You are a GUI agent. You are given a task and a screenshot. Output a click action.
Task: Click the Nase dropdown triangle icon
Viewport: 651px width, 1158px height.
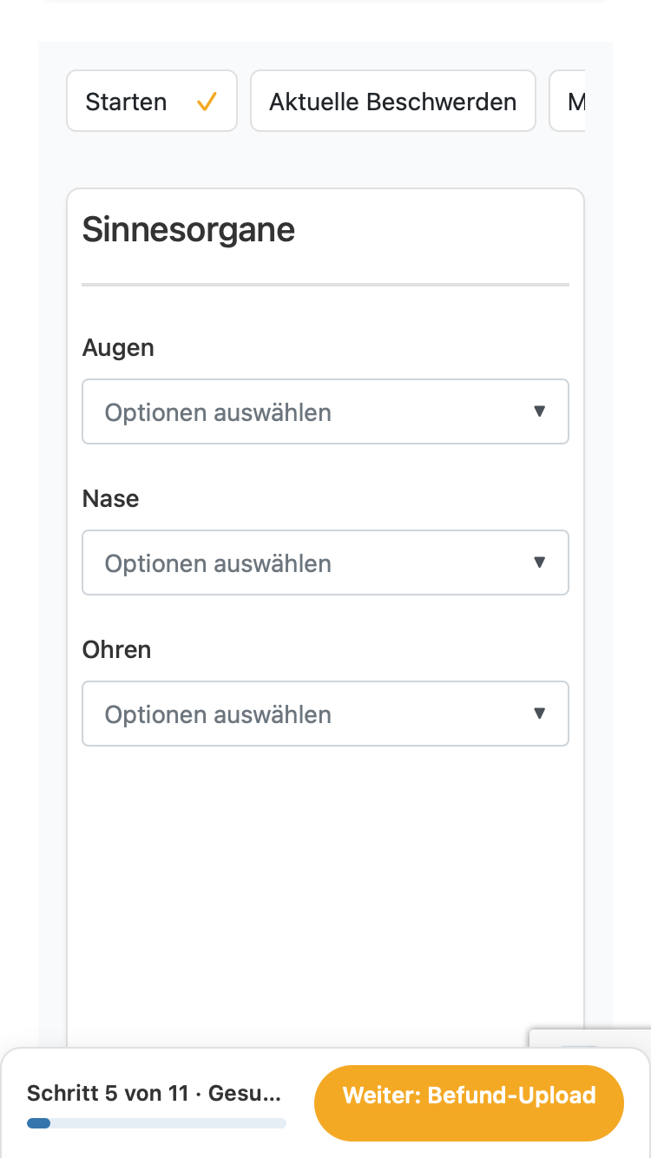pyautogui.click(x=539, y=563)
